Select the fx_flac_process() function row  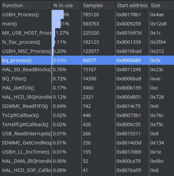pos(87,42)
